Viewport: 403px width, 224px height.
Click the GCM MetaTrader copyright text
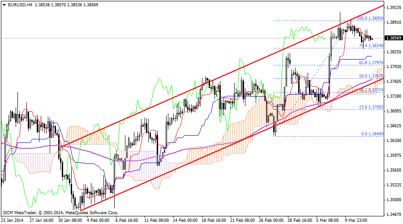click(60, 213)
